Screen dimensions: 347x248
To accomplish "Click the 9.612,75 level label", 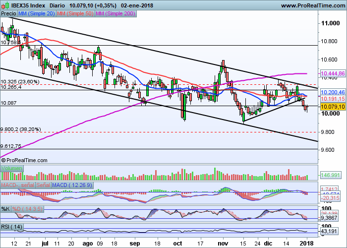I will click(x=11, y=146).
